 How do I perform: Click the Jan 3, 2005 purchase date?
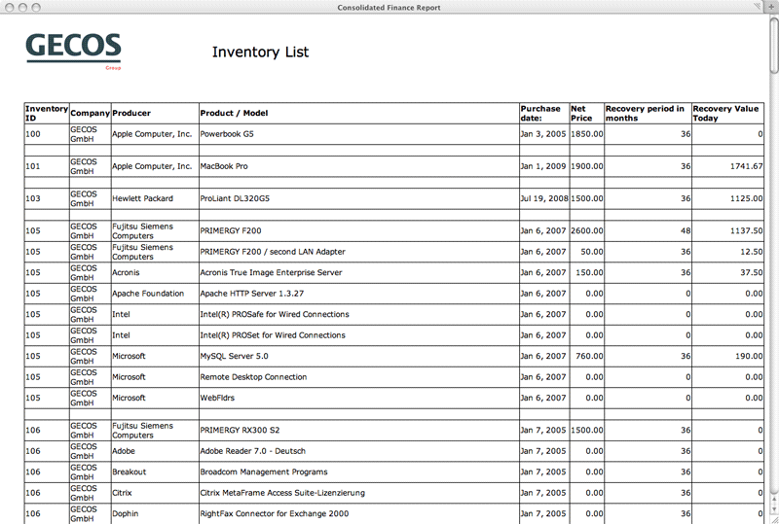coord(544,134)
